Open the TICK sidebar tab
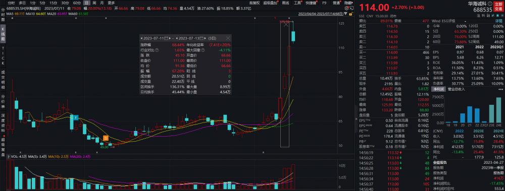 pyautogui.click(x=3, y=55)
